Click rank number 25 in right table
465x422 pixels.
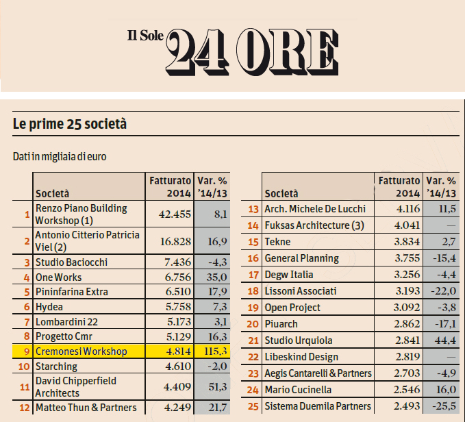tap(253, 406)
